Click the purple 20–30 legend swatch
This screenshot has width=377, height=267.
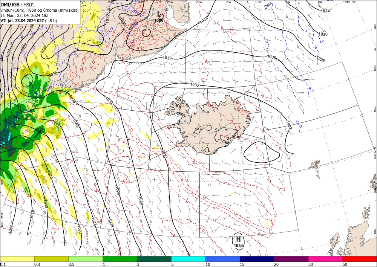(x=291, y=259)
